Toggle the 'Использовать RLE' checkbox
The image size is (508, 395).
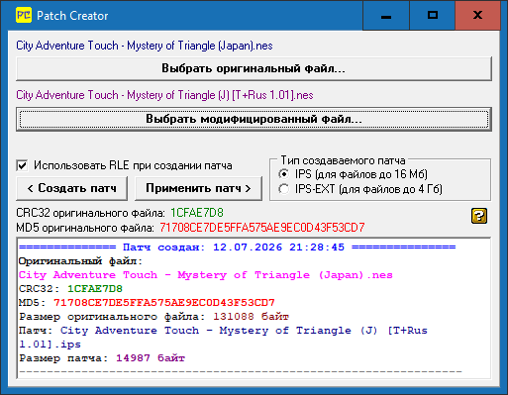(22, 165)
